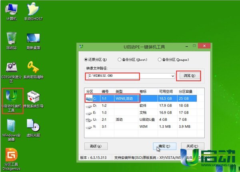Click the C: drive icon in partition list
240x172 pixels.
click(x=89, y=99)
